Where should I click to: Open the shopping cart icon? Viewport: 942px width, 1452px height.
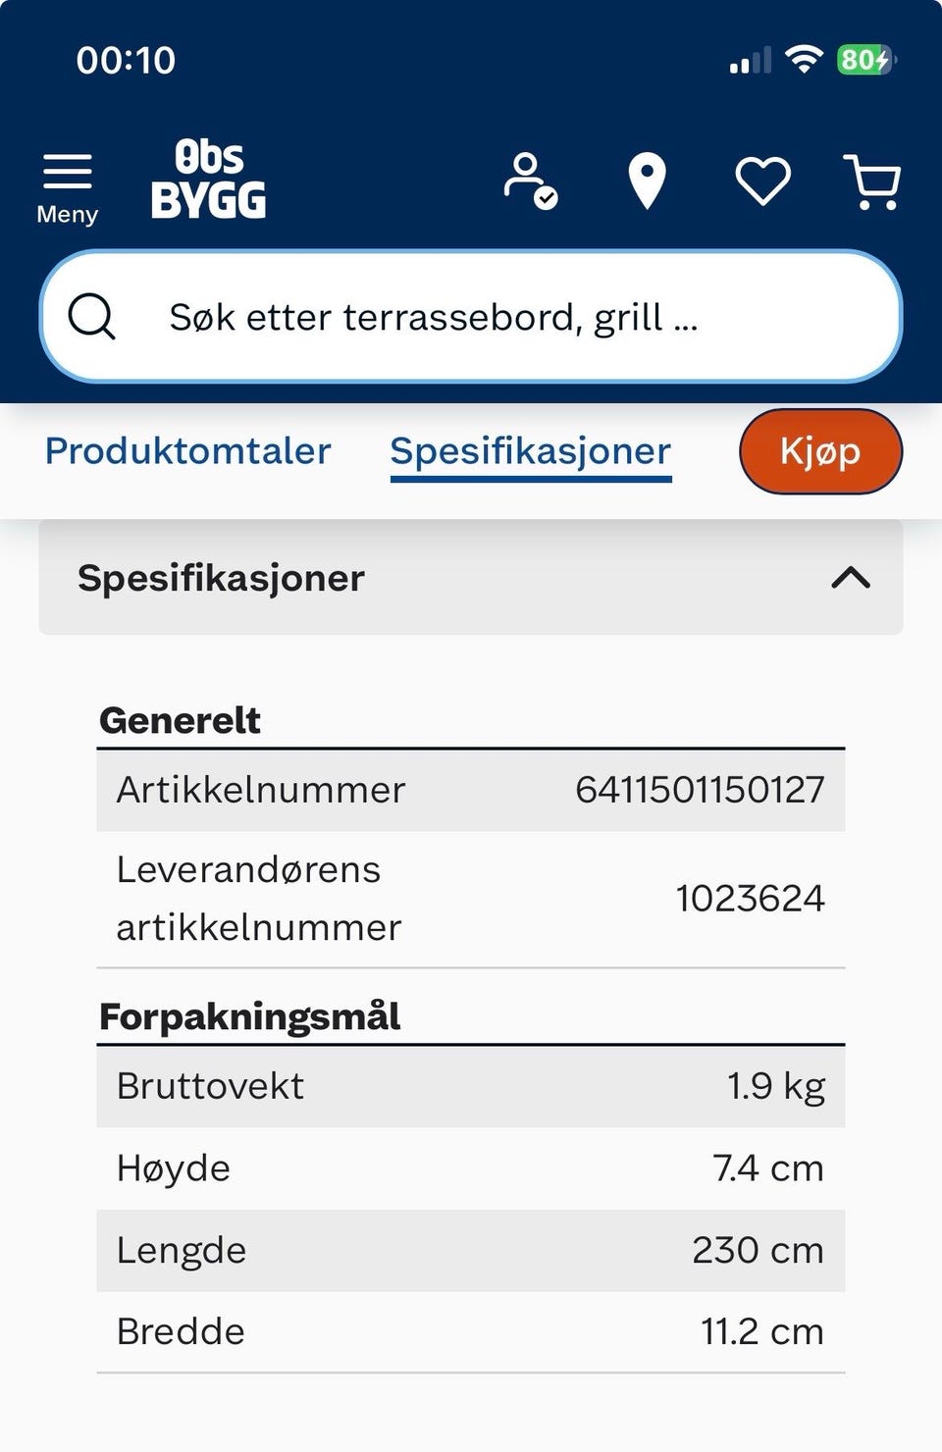pyautogui.click(x=872, y=182)
